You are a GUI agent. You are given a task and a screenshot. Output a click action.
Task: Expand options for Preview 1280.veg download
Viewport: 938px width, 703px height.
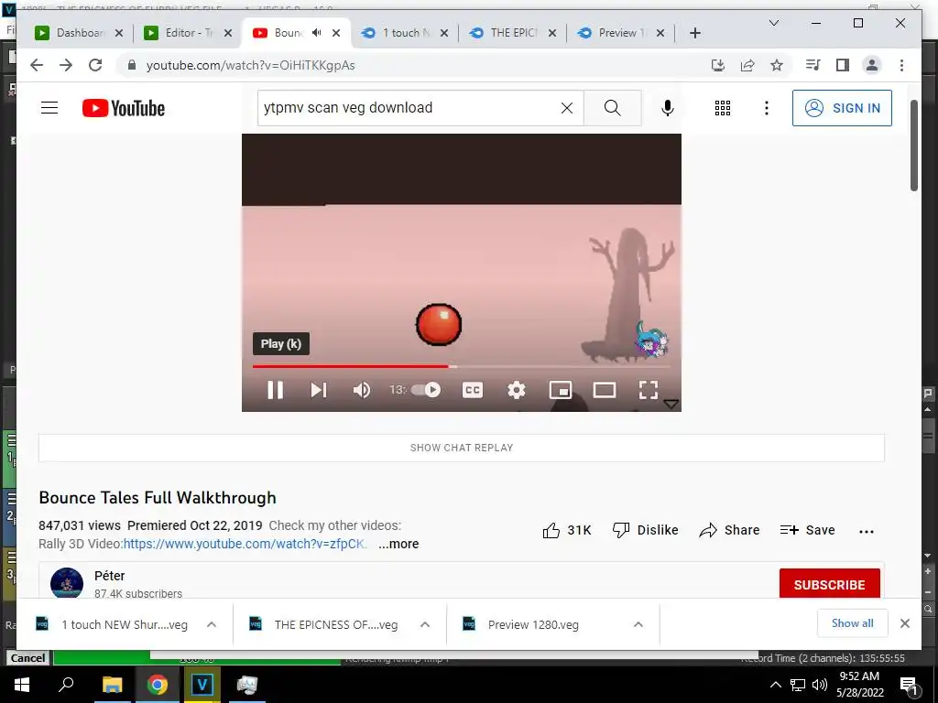638,624
